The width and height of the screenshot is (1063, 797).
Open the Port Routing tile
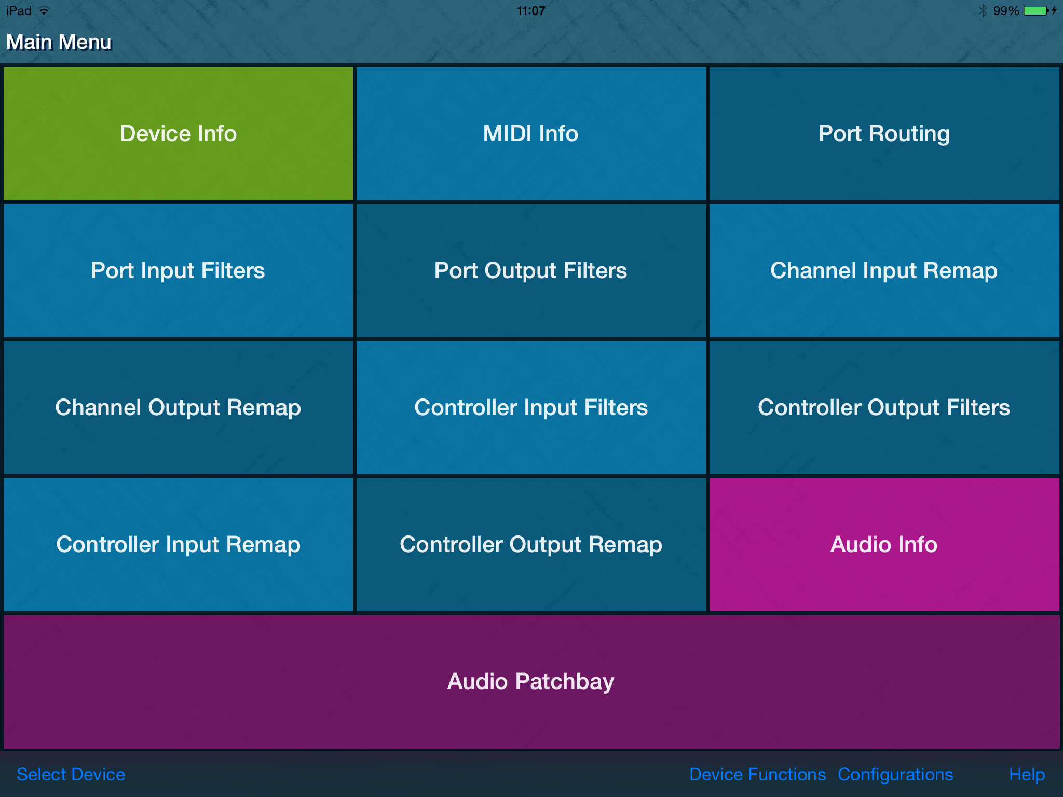[x=884, y=133]
